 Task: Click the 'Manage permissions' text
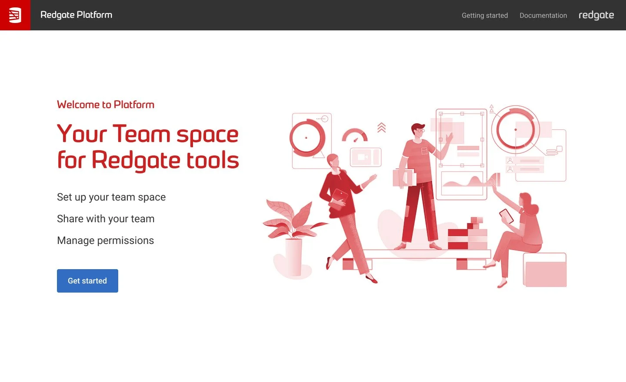(106, 240)
